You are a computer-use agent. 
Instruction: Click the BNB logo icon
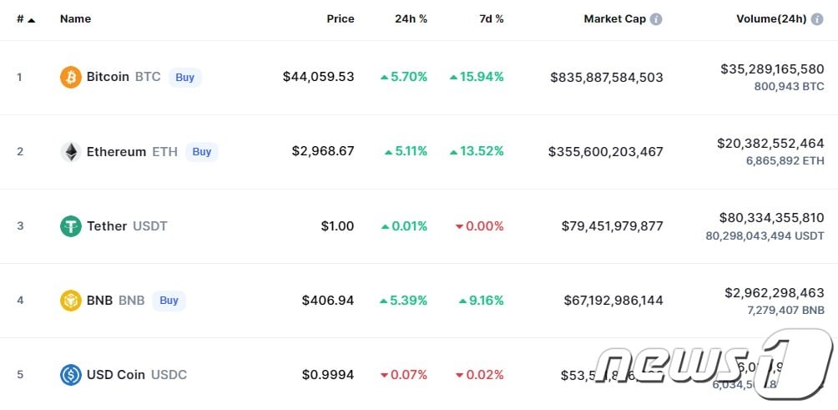point(71,301)
